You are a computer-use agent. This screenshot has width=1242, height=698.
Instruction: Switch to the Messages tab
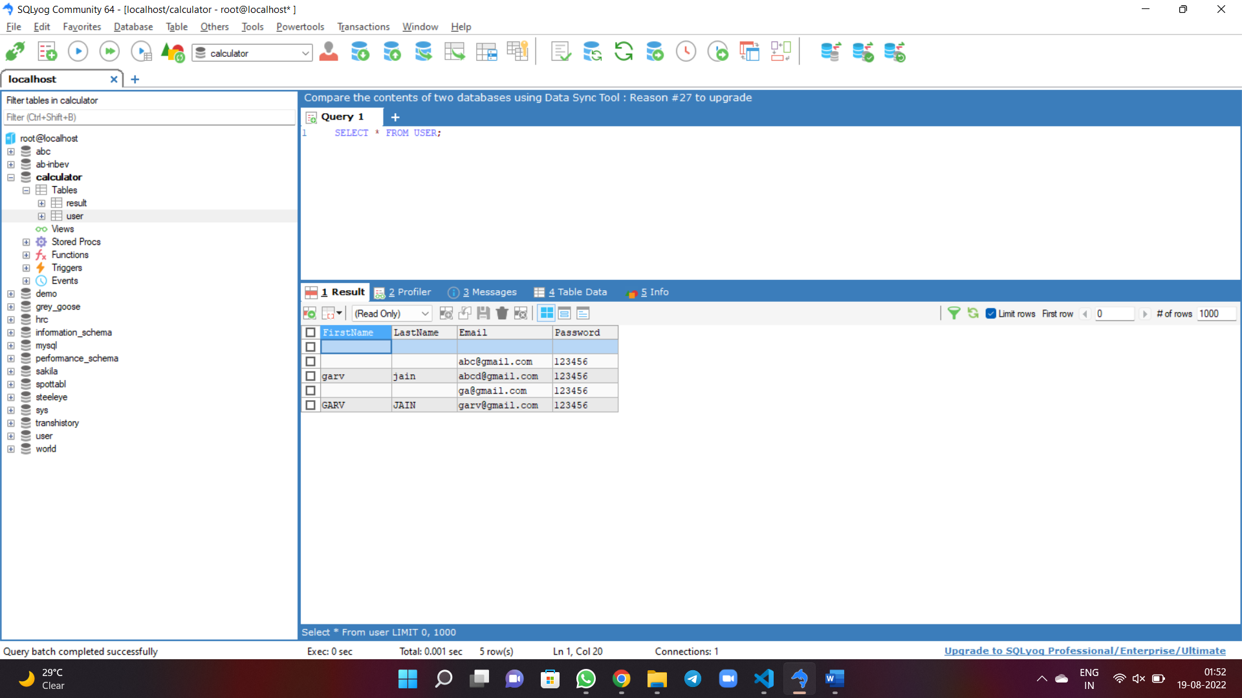[x=483, y=292]
